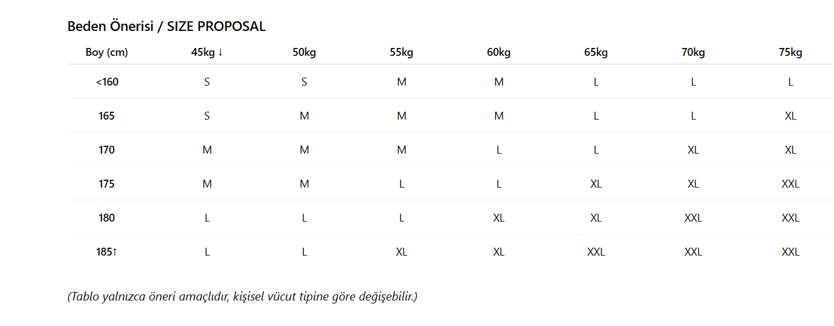
Task: Click the 'Beden Önerisi / SIZE PROPOSAL' heading
Action: point(166,27)
